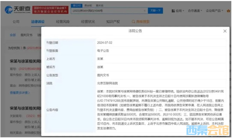
Task: Open the 应用 dropdown menu
Action: tap(178, 11)
